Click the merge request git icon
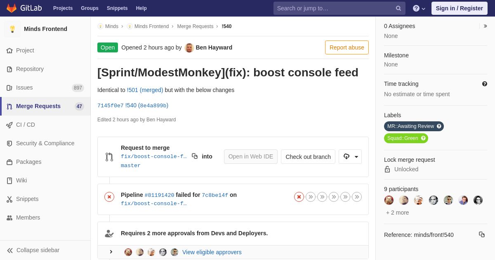495x260 pixels. 109,157
